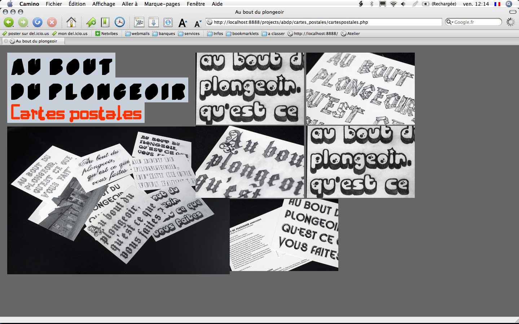Open the Fichier menu
The height and width of the screenshot is (324, 519).
(x=54, y=4)
